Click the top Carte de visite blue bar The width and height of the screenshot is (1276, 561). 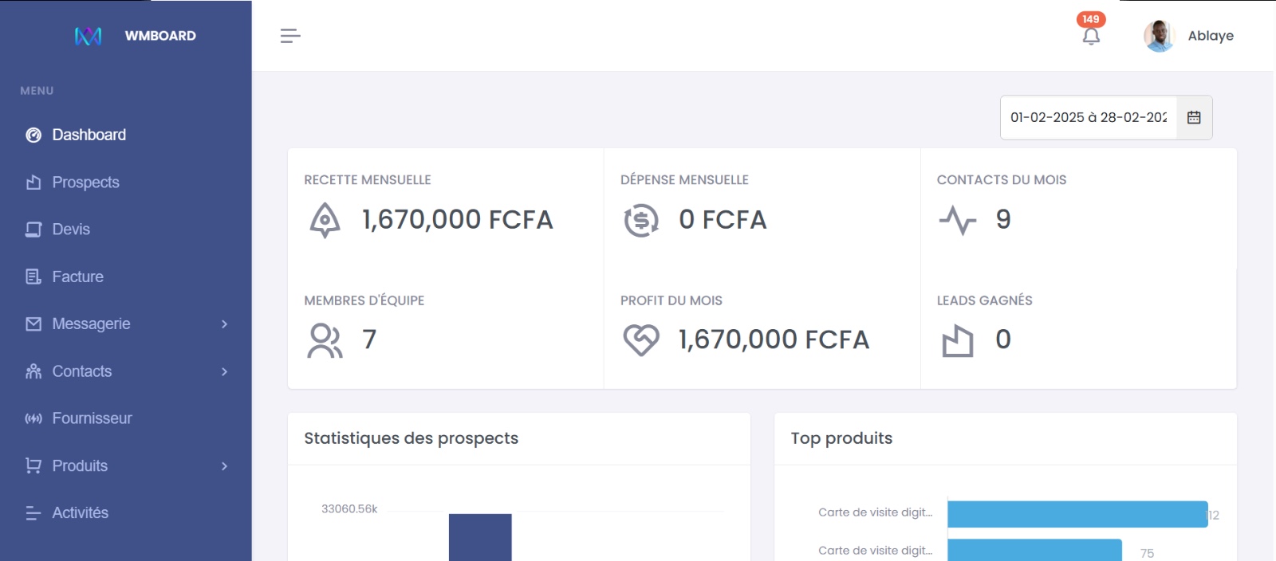[1077, 514]
